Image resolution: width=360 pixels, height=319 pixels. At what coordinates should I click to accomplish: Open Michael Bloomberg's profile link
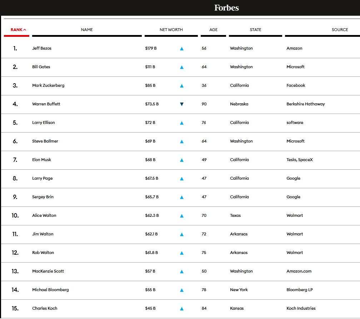tap(50, 290)
